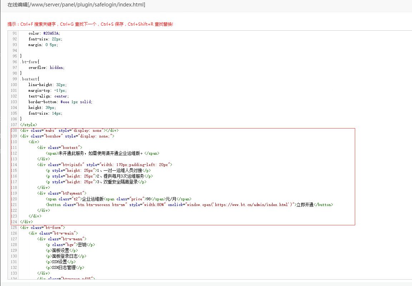This screenshot has height=286, width=412.
Task: Click the price span 98 元/月 line
Action: [x=118, y=199]
